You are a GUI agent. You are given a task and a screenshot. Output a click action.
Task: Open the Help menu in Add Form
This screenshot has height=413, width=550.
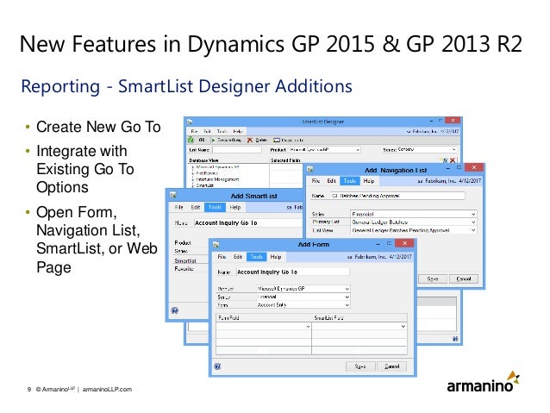(276, 257)
